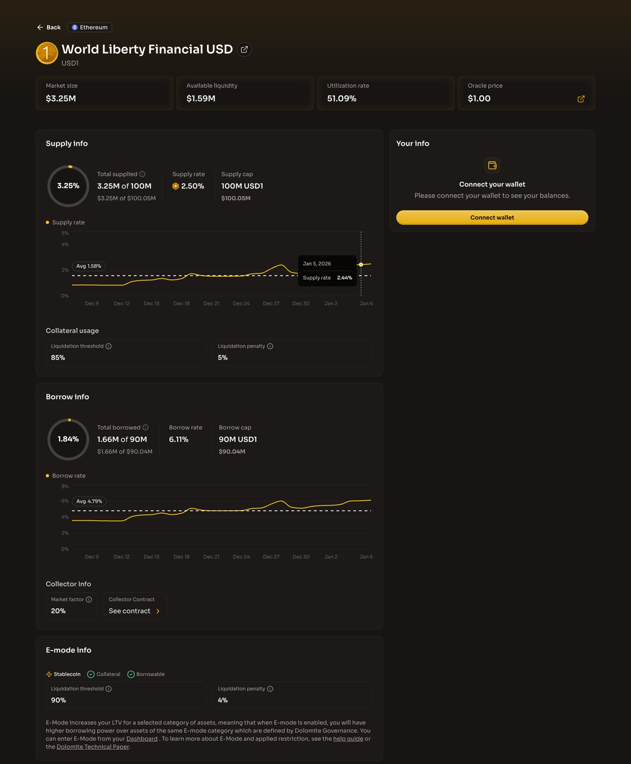Click info icon next to Collateral usage Liquidation penalty 5%
Image resolution: width=631 pixels, height=764 pixels.
click(x=270, y=346)
